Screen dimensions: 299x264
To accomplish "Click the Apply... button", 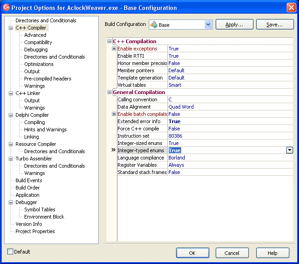I will (234, 25).
